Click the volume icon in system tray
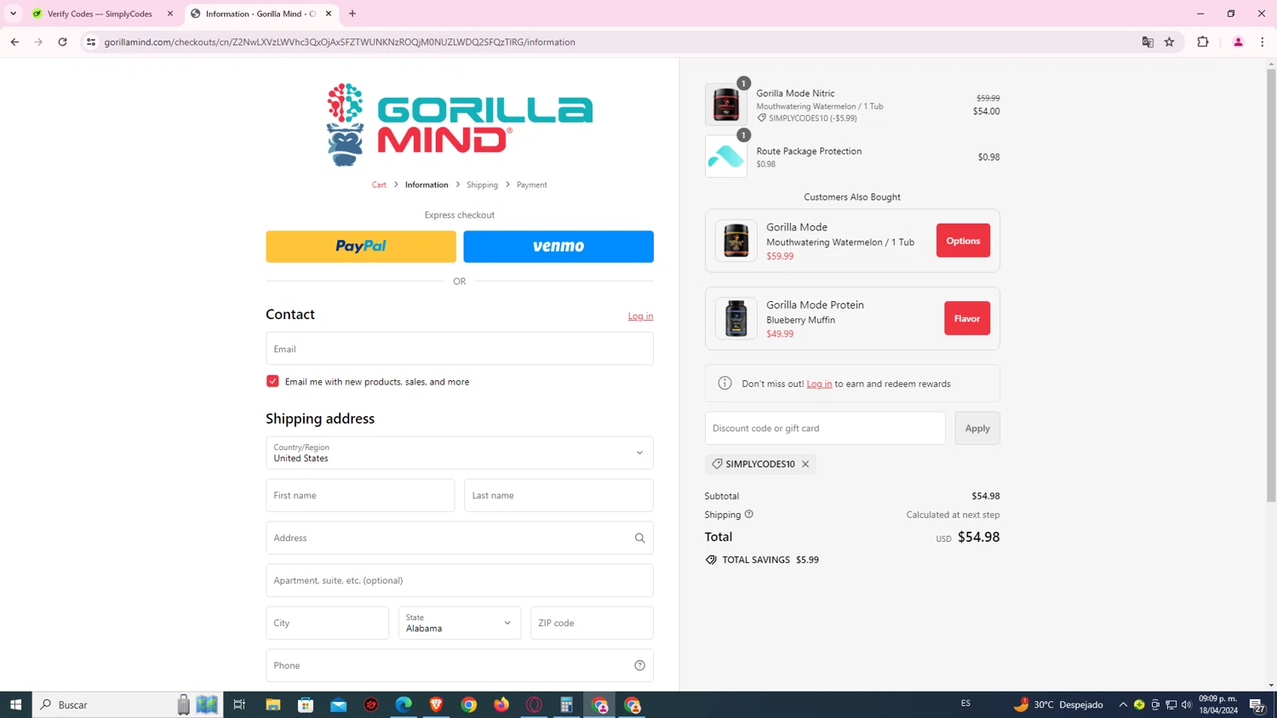This screenshot has height=718, width=1277. click(x=1187, y=704)
